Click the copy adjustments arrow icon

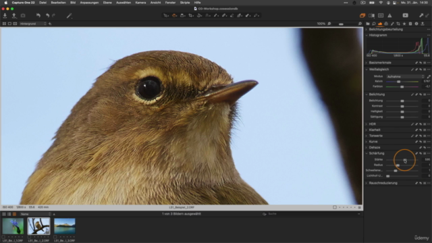pos(421,16)
